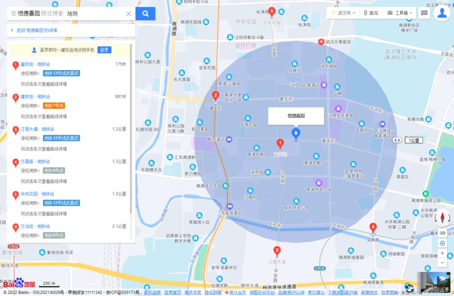This screenshot has width=454, height=296.
Task: Open the 武汉市 city dropdown
Action: (x=345, y=13)
